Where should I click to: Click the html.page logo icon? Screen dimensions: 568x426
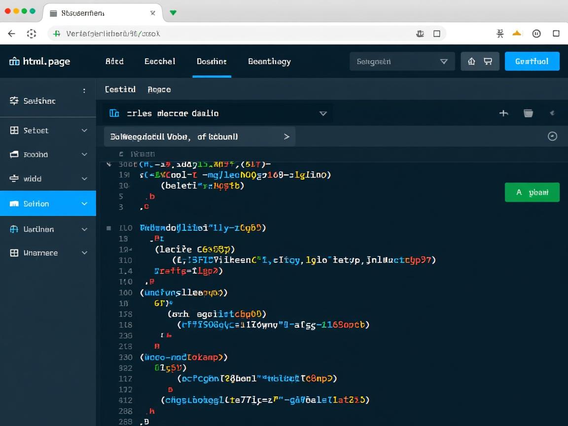pos(14,62)
